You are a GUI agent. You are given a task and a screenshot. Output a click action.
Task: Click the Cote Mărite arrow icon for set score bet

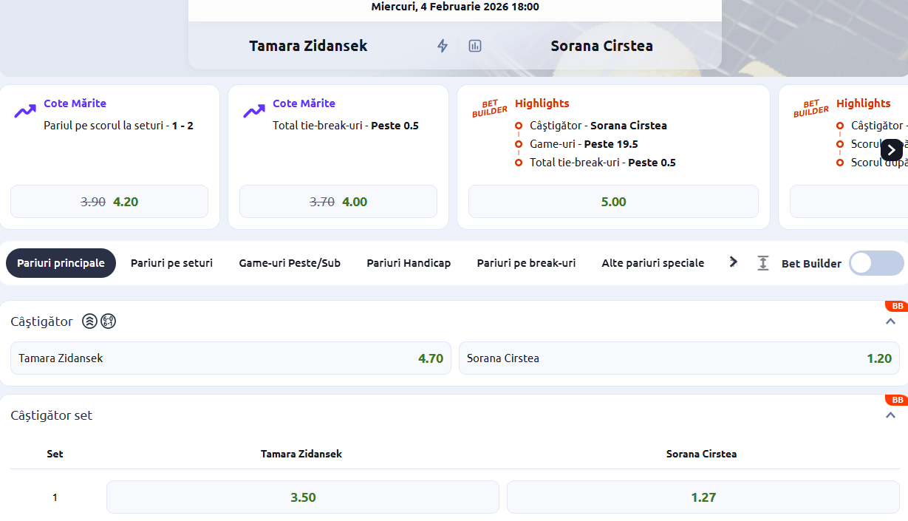(25, 111)
